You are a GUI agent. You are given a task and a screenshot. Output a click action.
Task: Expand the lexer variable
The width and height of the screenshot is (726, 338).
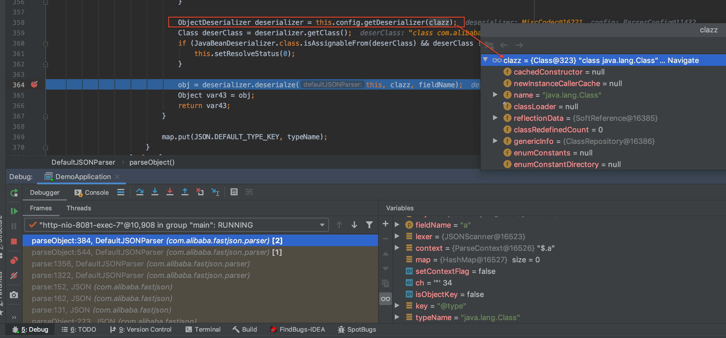[x=397, y=236]
